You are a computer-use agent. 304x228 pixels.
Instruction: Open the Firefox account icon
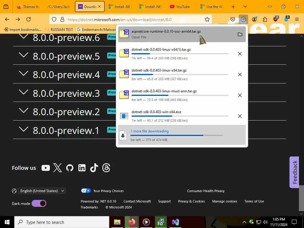click(x=254, y=19)
